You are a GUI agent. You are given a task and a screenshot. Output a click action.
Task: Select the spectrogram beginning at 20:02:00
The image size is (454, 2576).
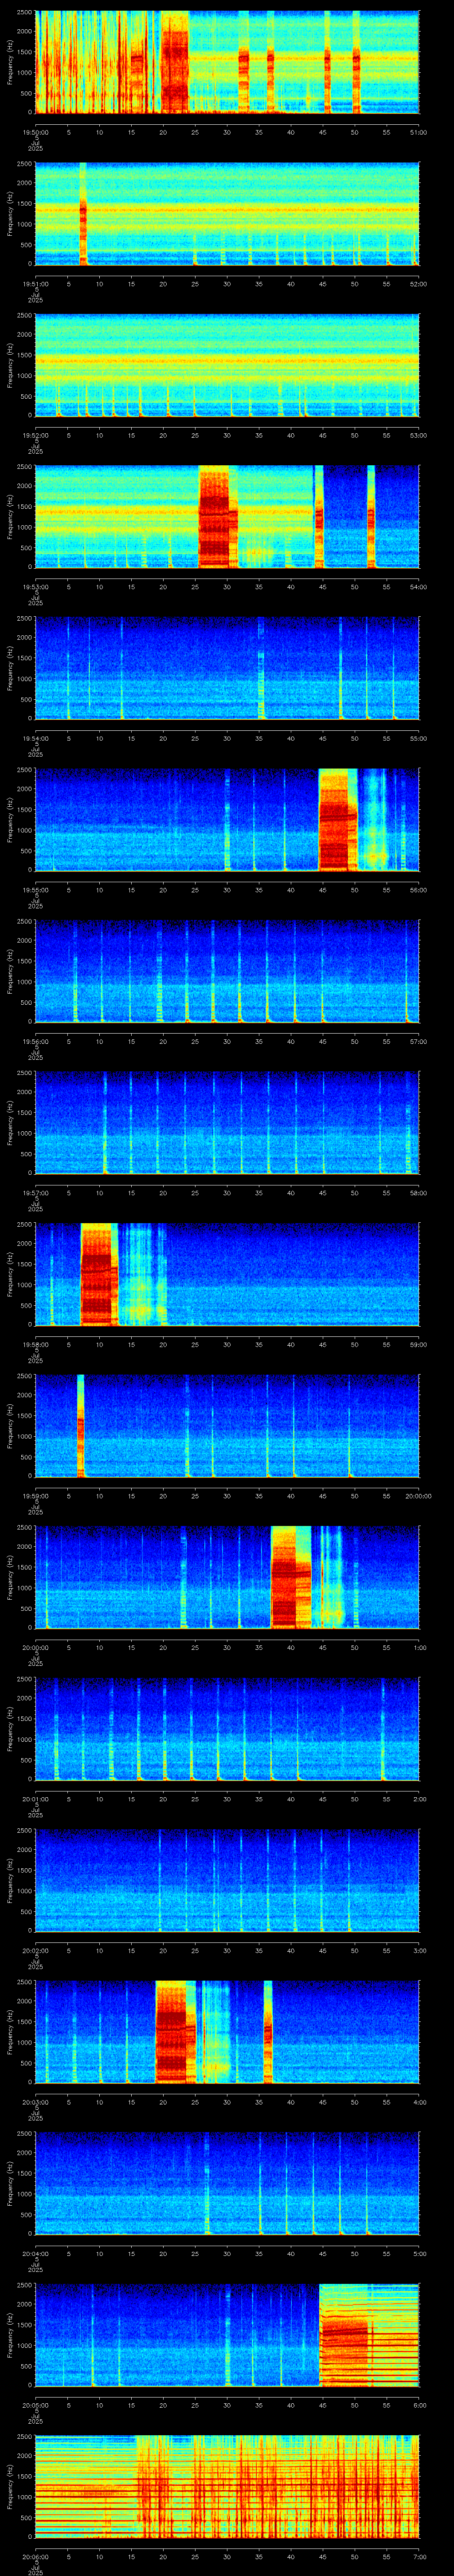pyautogui.click(x=227, y=1880)
